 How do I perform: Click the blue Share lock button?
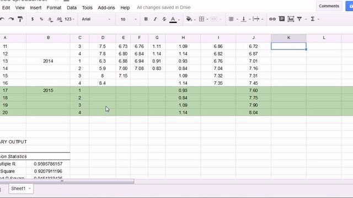[349, 6]
